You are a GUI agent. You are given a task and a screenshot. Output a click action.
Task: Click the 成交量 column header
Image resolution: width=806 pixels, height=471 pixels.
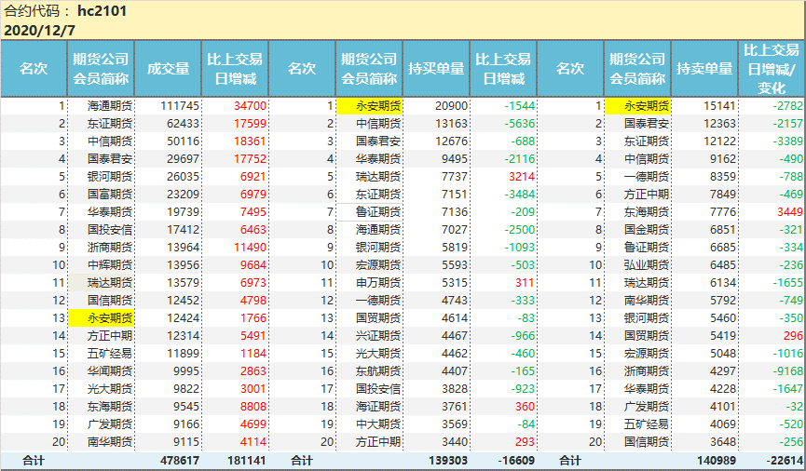[168, 68]
